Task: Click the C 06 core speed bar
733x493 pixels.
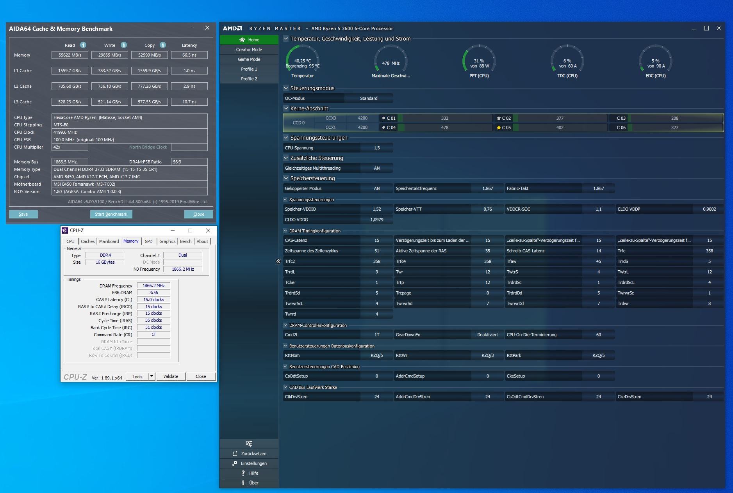Action: (675, 128)
